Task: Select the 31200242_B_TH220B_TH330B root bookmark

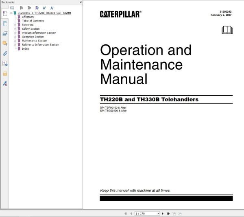Action: pyautogui.click(x=44, y=13)
